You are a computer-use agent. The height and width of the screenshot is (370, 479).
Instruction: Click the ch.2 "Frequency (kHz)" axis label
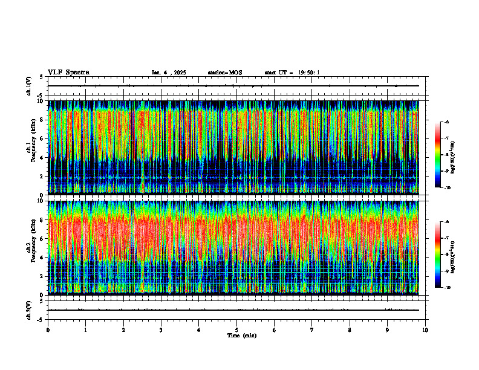click(x=33, y=241)
